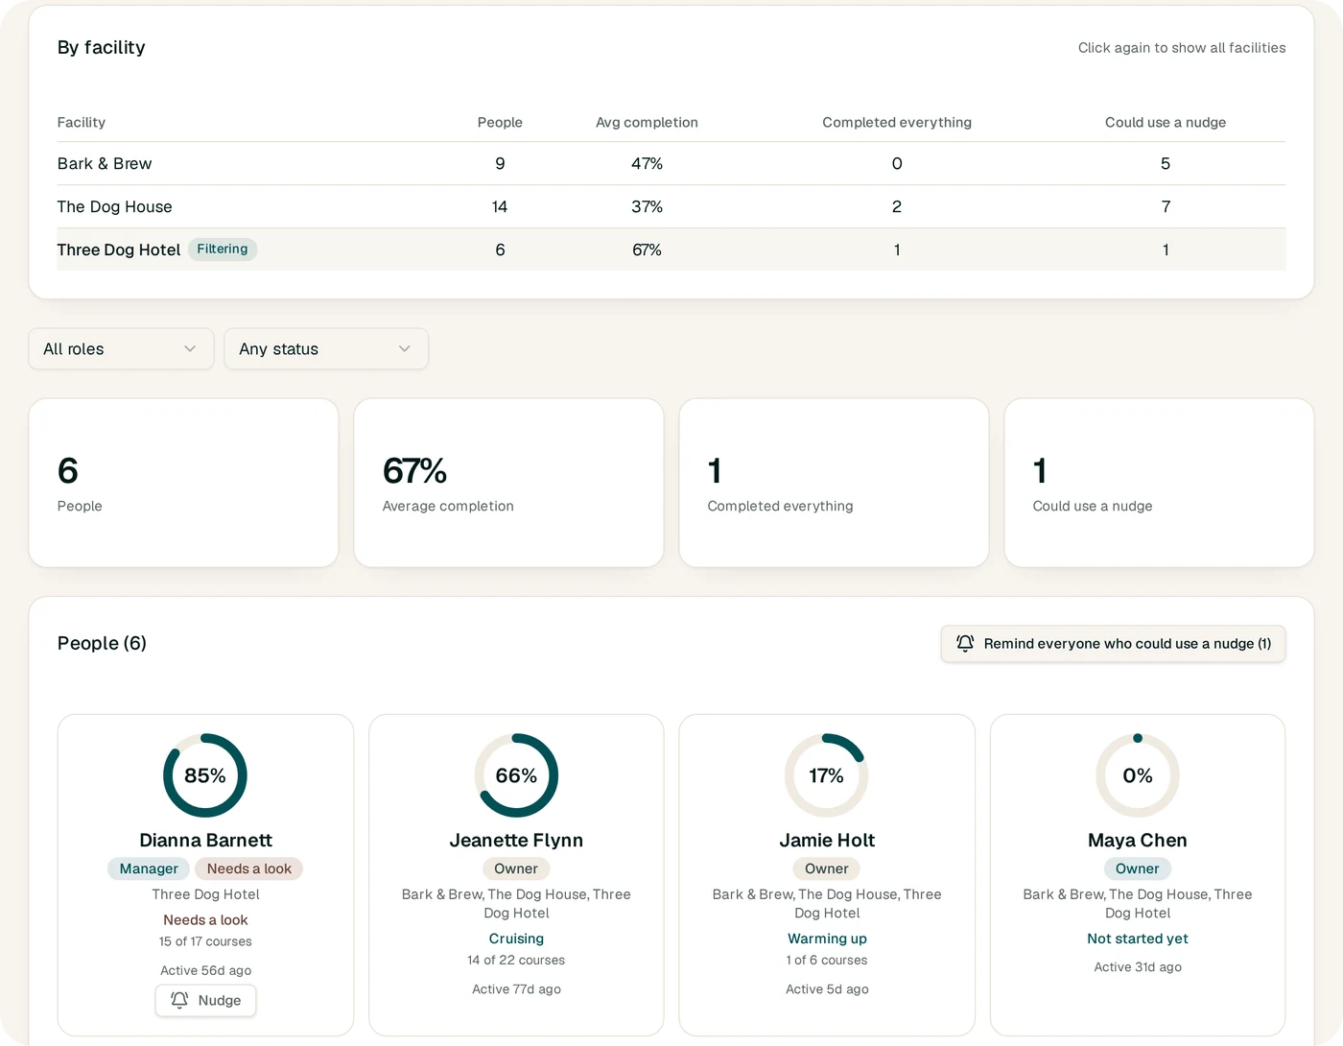Nudge Dianna Barnett

pyautogui.click(x=205, y=1000)
